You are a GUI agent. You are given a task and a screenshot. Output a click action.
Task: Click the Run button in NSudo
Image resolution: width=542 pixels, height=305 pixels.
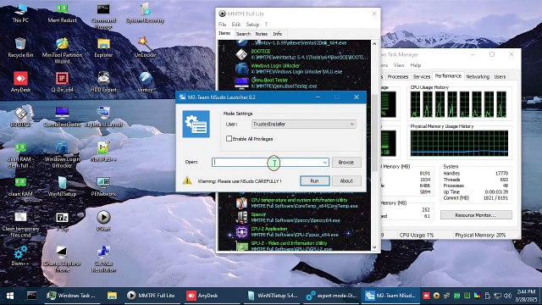[314, 180]
